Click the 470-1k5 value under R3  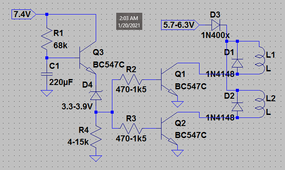(131, 138)
